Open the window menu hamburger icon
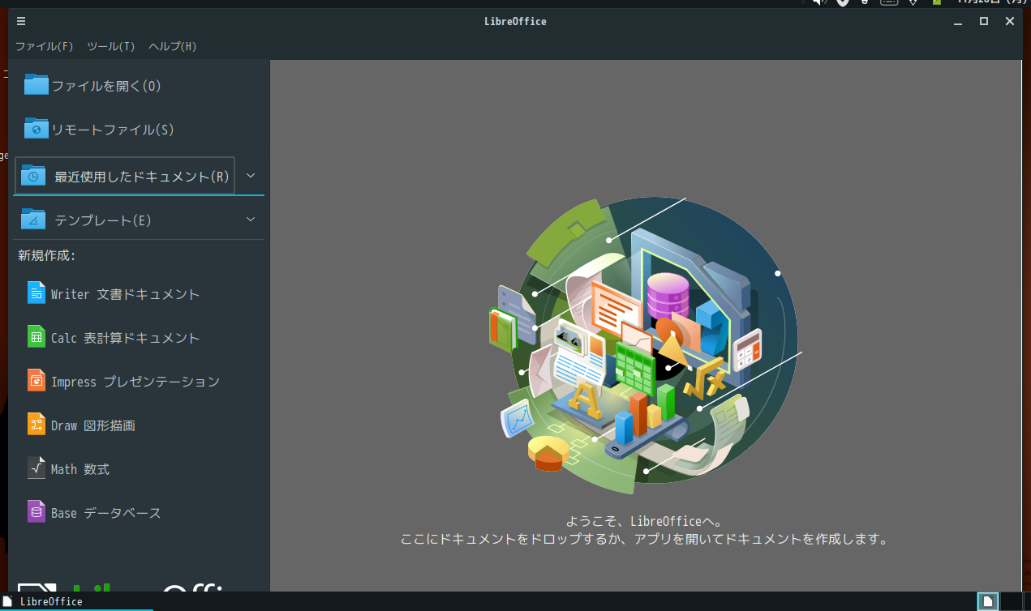This screenshot has width=1031, height=611. (21, 21)
